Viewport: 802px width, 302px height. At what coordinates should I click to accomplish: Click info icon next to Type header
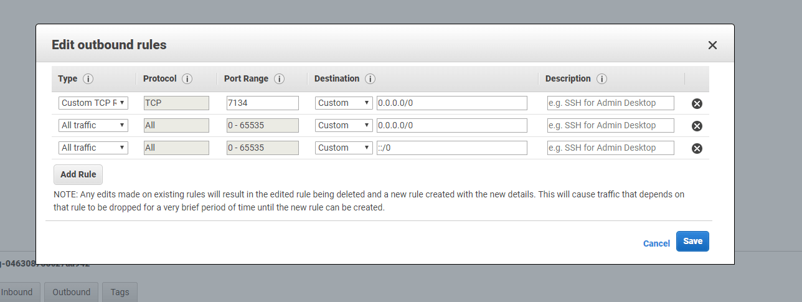[x=88, y=79]
